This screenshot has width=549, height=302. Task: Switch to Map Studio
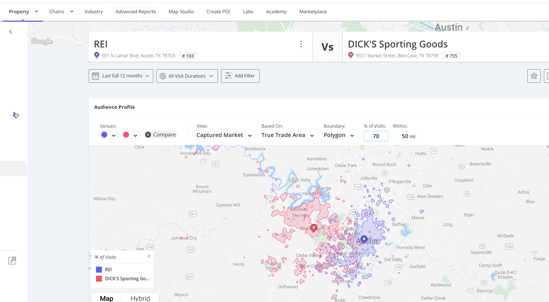(x=181, y=12)
